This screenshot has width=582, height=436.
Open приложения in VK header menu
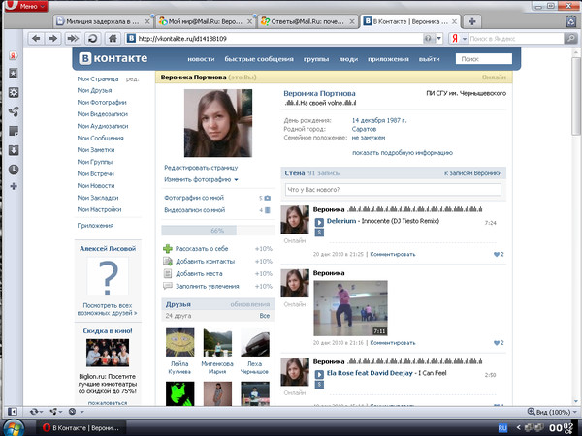pos(388,59)
